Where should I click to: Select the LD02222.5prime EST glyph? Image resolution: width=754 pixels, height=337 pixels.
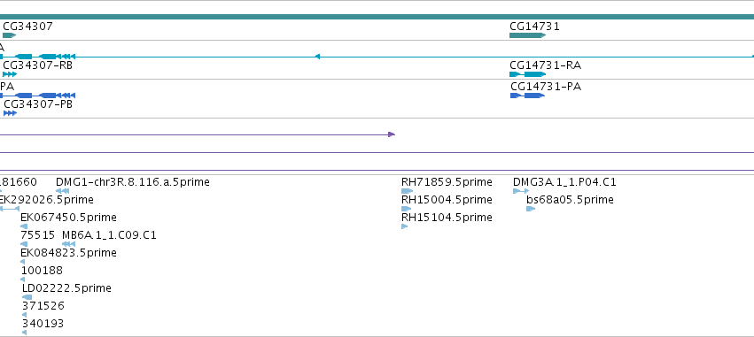click(27, 297)
